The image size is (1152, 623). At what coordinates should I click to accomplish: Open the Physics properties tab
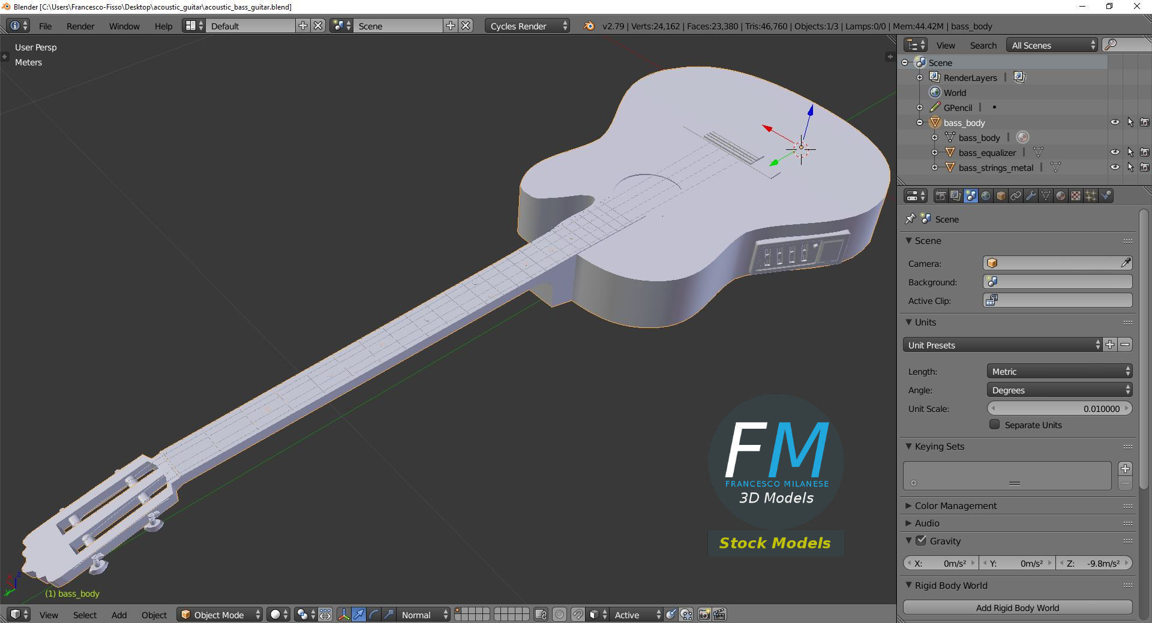[x=1106, y=196]
